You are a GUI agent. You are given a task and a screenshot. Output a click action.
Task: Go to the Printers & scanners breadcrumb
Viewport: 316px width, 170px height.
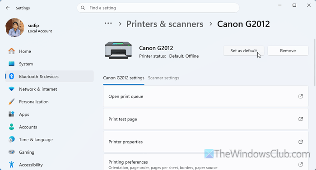tap(165, 24)
